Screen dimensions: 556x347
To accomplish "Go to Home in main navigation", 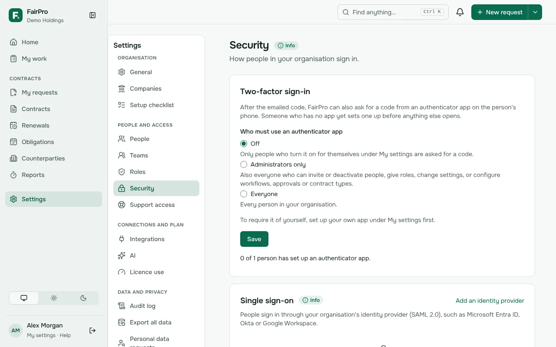I will click(53, 42).
